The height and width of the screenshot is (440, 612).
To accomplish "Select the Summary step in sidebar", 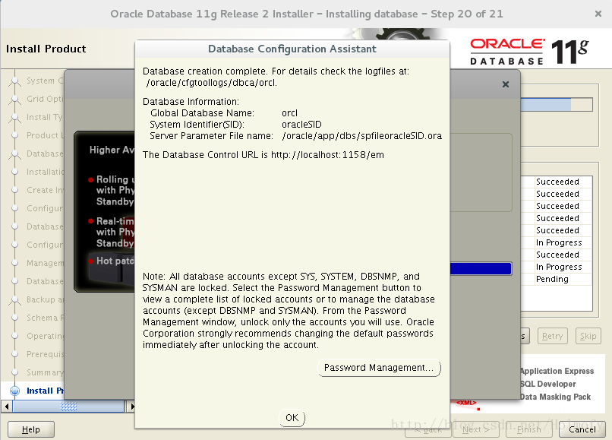I will (x=45, y=372).
